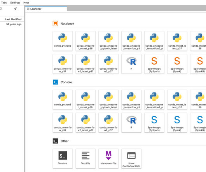Open the Help menu
The image size is (206, 172).
26,2
